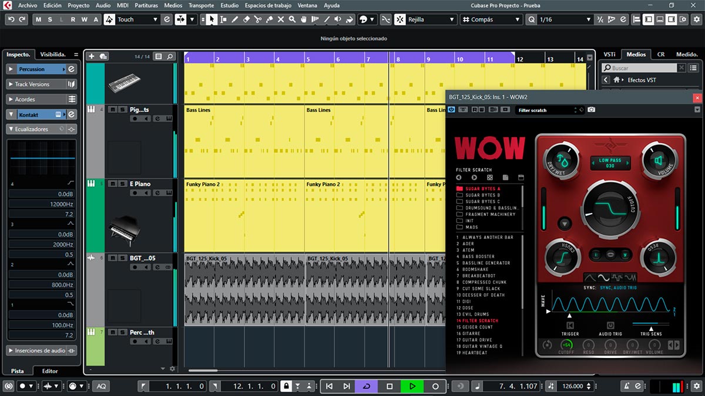Start playback with the Play button
Image resolution: width=705 pixels, height=396 pixels.
412,386
